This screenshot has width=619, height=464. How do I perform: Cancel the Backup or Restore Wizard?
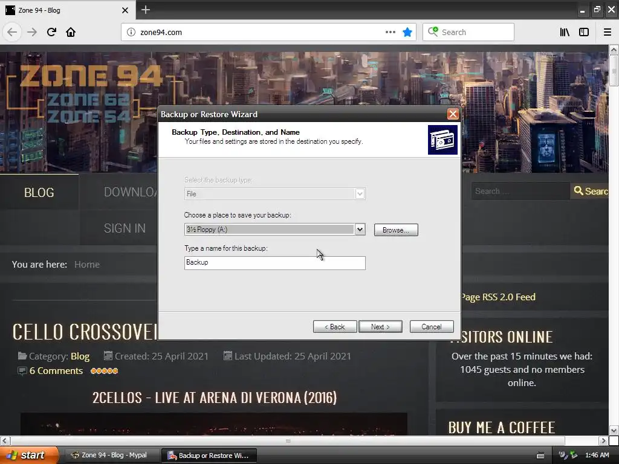click(432, 327)
